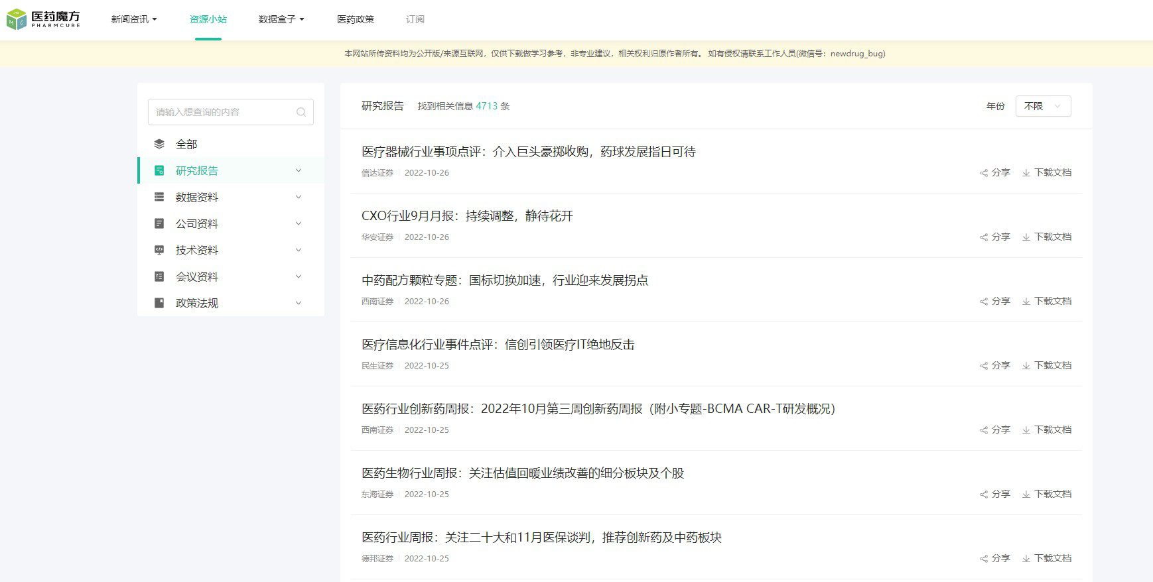This screenshot has width=1153, height=582.
Task: Expand the 会议资料 category chevron
Action: click(x=299, y=276)
